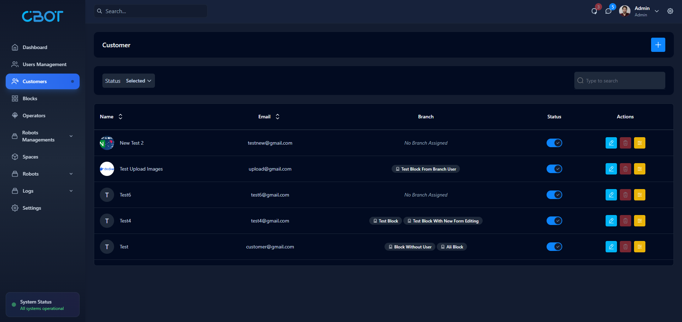The image size is (682, 322).
Task: Open the Users Management menu item
Action: tap(44, 64)
